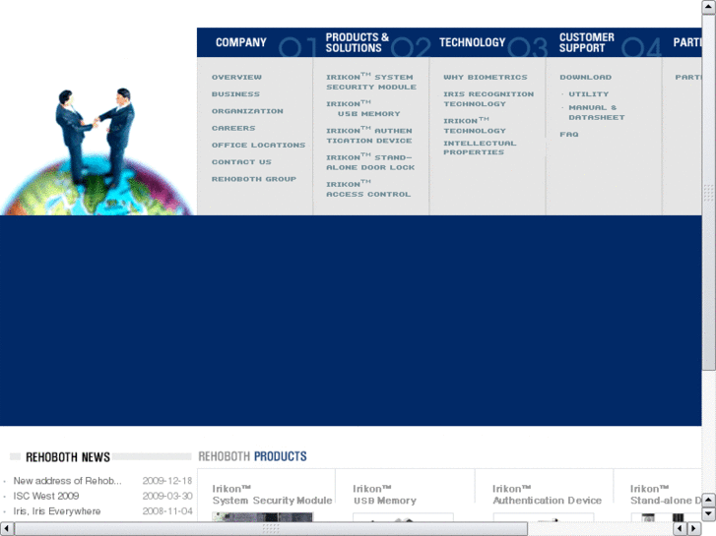Open the Rehoboth Group link
716x536 pixels.
[254, 179]
